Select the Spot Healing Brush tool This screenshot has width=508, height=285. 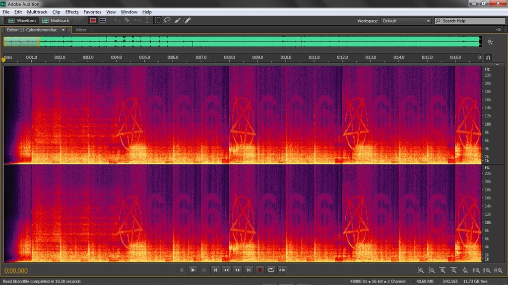[x=187, y=20]
